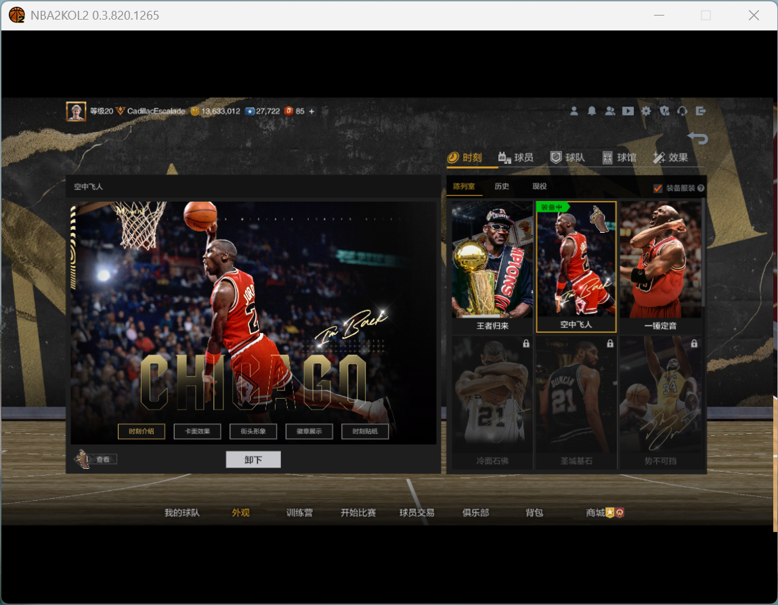Click the sticker icon on 空中飞人 card
The image size is (778, 605).
[x=599, y=220]
